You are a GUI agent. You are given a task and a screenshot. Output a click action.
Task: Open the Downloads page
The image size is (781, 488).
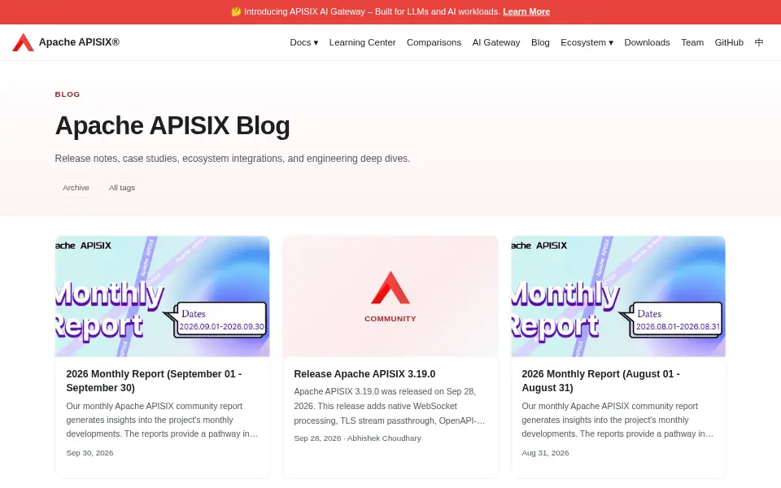(647, 42)
